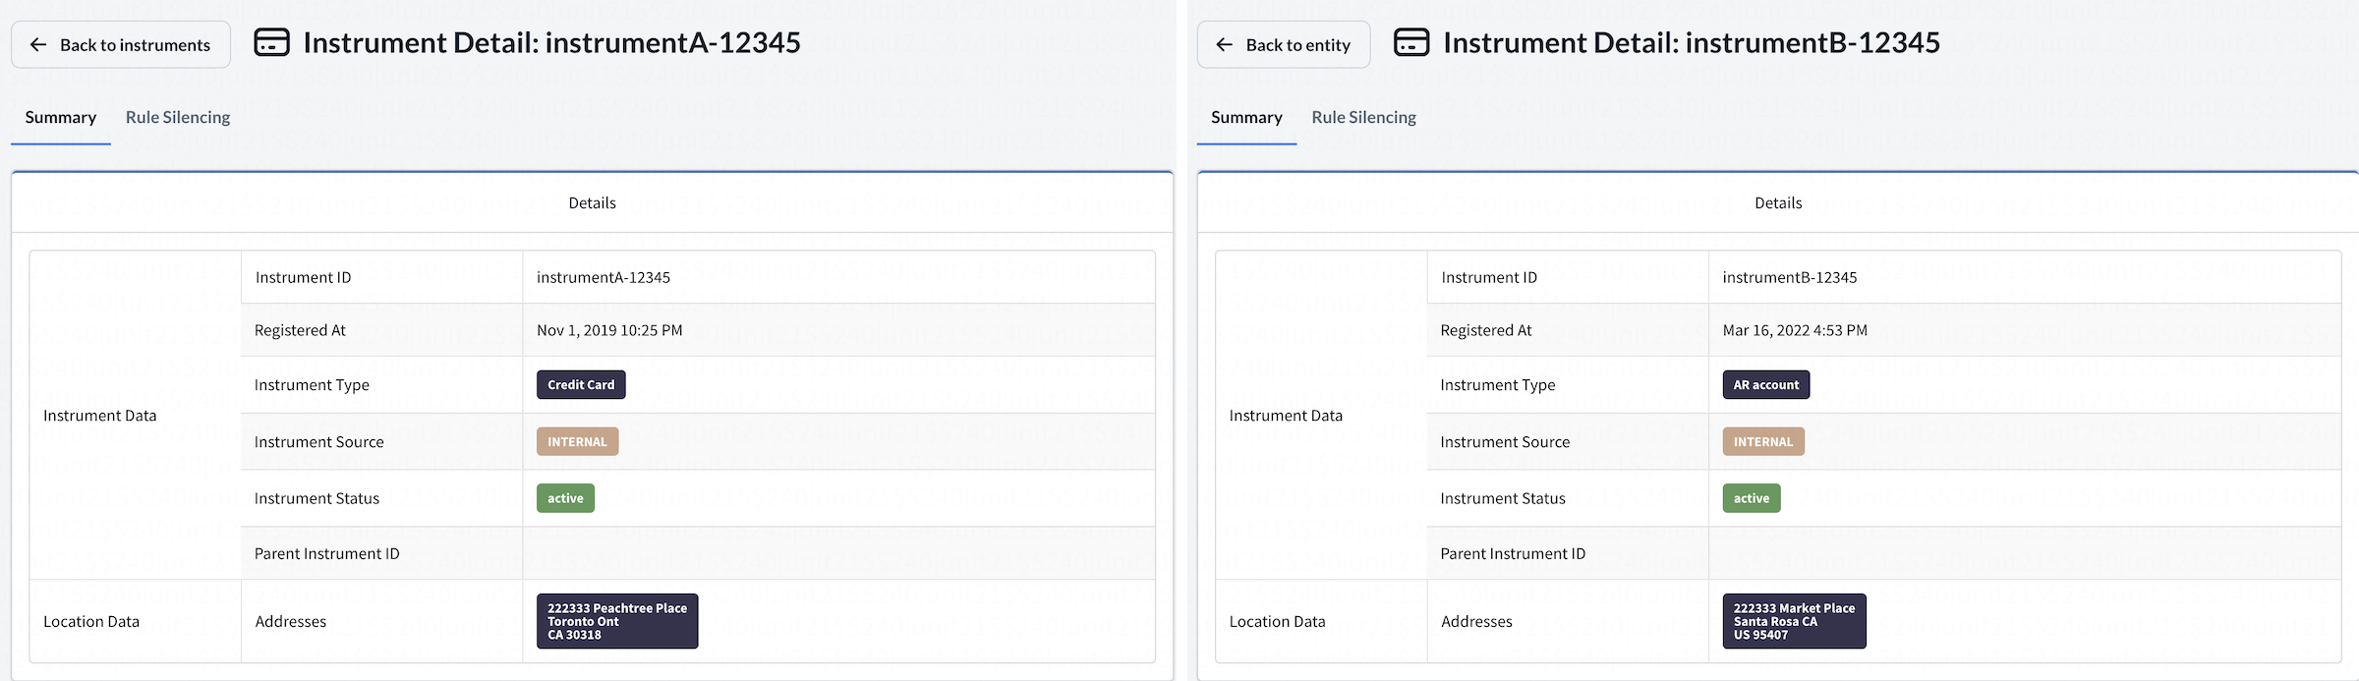Click card icon beside instrumentA-12345 title
The height and width of the screenshot is (681, 2359).
click(x=272, y=43)
